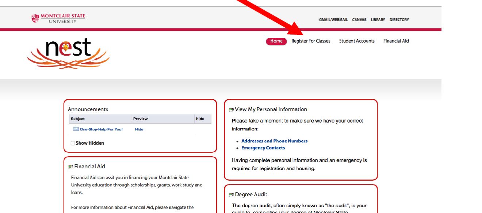The width and height of the screenshot is (482, 213).
Task: Open the Emergency Contacts link
Action: tap(263, 148)
